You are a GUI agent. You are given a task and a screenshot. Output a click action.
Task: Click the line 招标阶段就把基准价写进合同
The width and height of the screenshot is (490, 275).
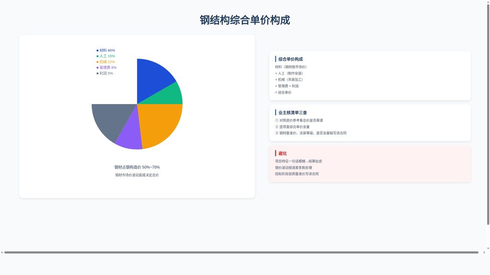(297, 174)
